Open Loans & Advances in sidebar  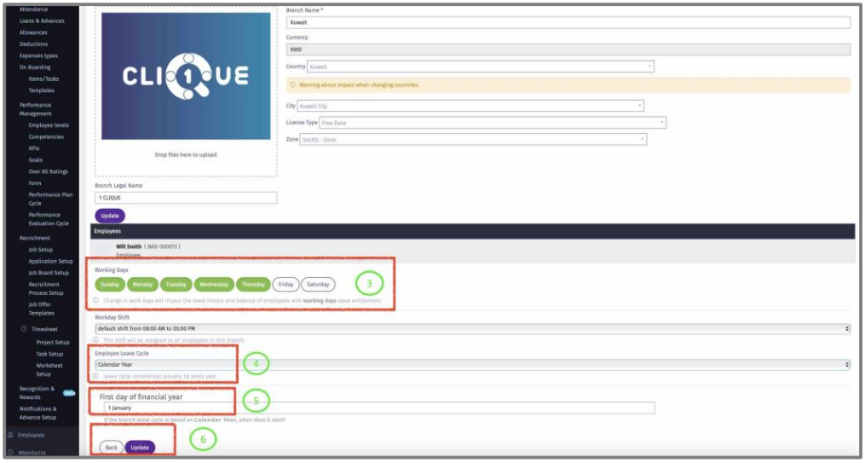[x=42, y=20]
